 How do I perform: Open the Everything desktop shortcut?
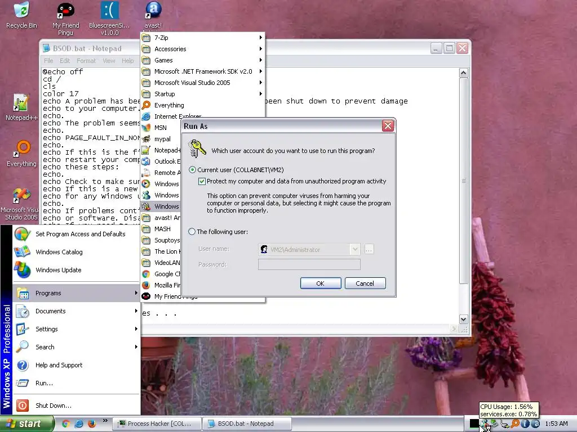tap(21, 153)
